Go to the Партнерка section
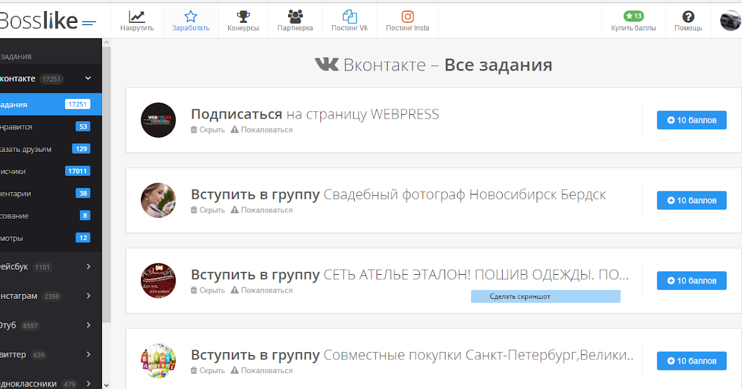This screenshot has width=742, height=389. pyautogui.click(x=295, y=21)
